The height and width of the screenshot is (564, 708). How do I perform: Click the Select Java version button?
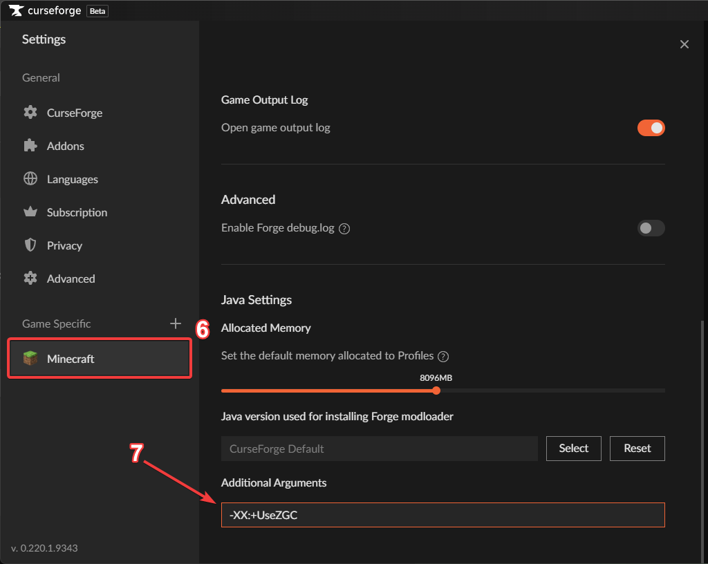pyautogui.click(x=573, y=449)
